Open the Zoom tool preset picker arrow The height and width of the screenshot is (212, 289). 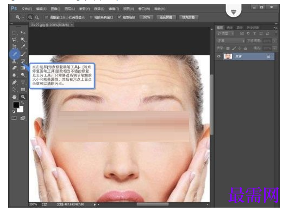click(23, 17)
